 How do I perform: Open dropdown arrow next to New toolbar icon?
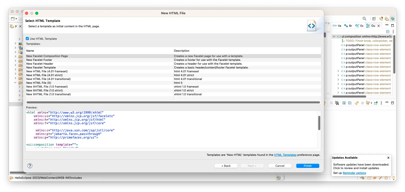pyautogui.click(x=16, y=19)
